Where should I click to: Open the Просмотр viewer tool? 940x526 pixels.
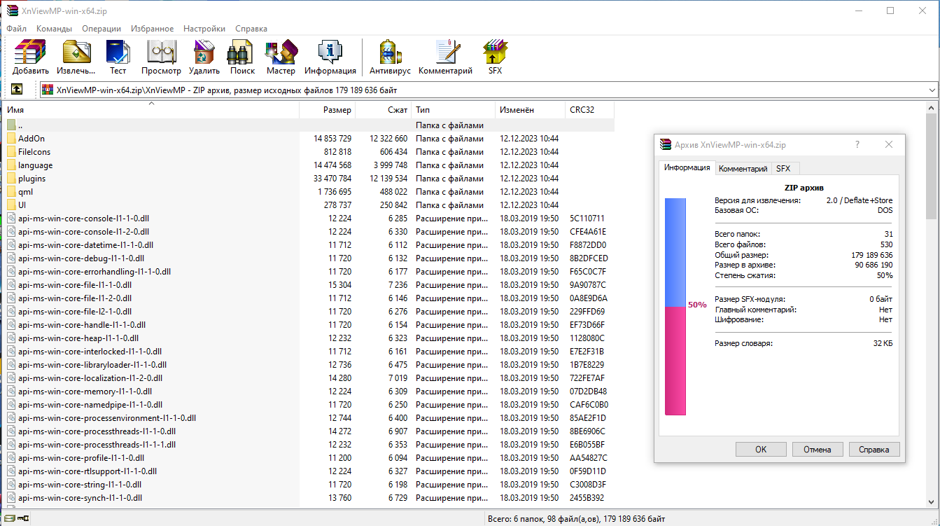click(x=161, y=57)
